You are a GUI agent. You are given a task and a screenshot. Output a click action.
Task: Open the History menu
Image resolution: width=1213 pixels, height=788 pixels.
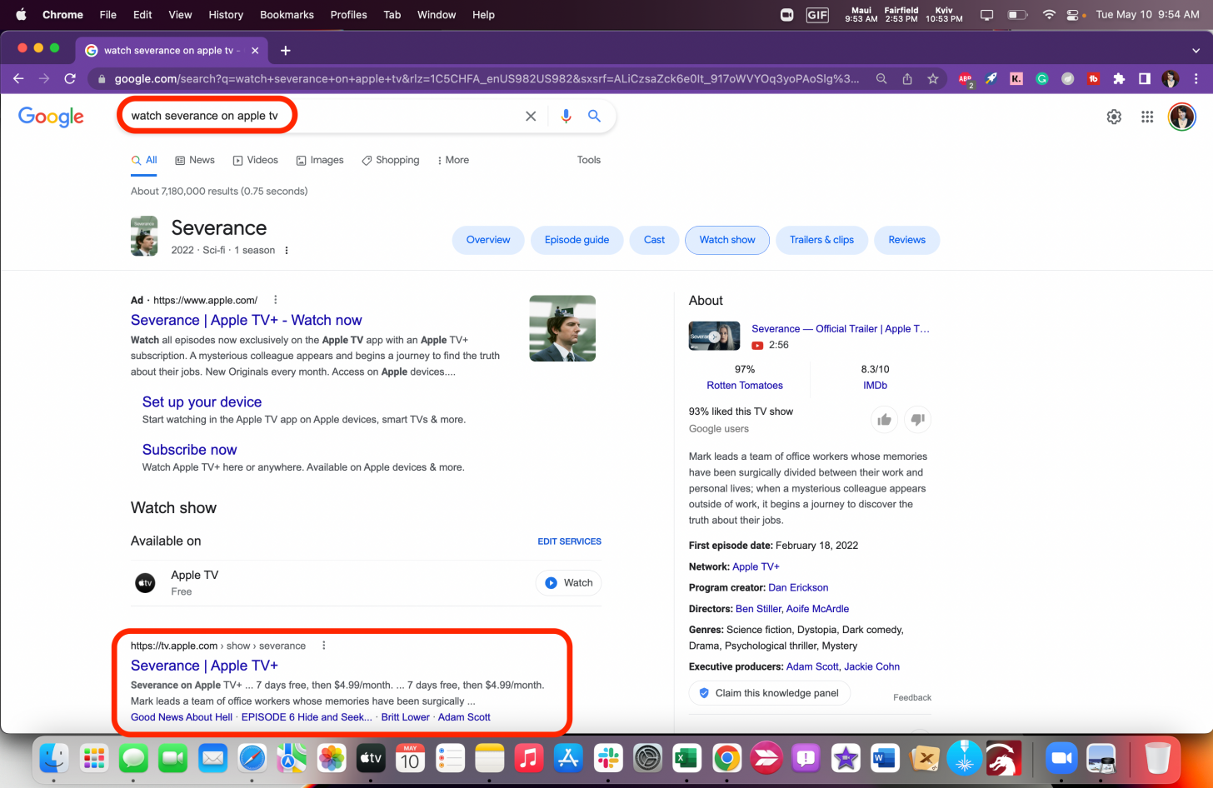point(226,14)
